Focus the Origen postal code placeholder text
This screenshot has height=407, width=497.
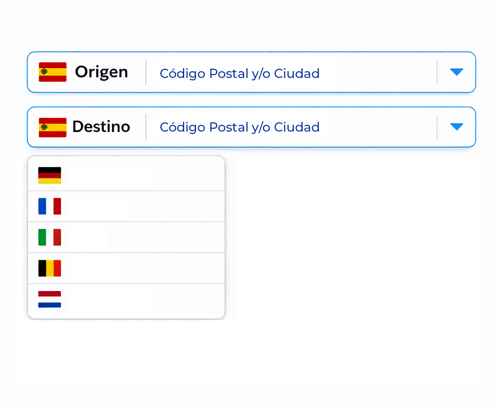[239, 74]
